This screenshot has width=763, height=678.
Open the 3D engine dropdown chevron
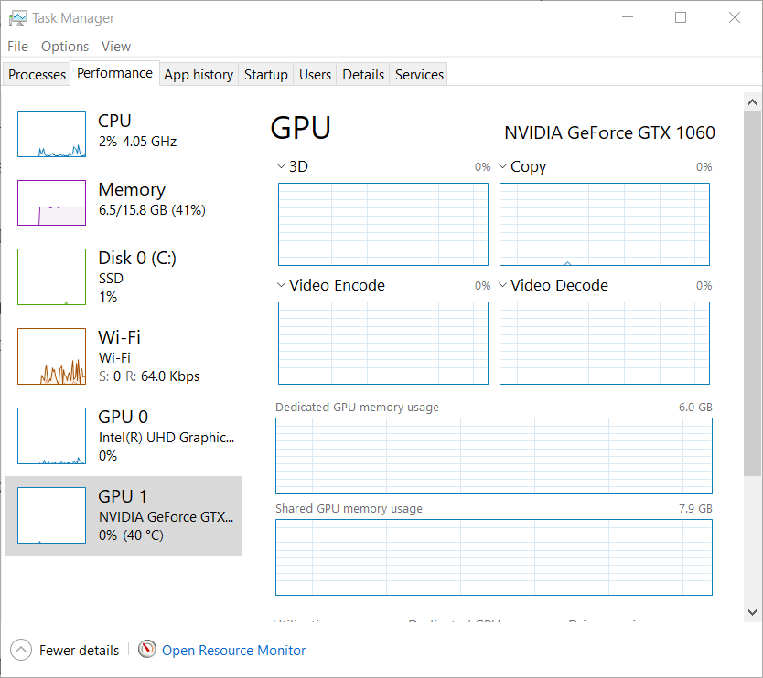(x=281, y=166)
